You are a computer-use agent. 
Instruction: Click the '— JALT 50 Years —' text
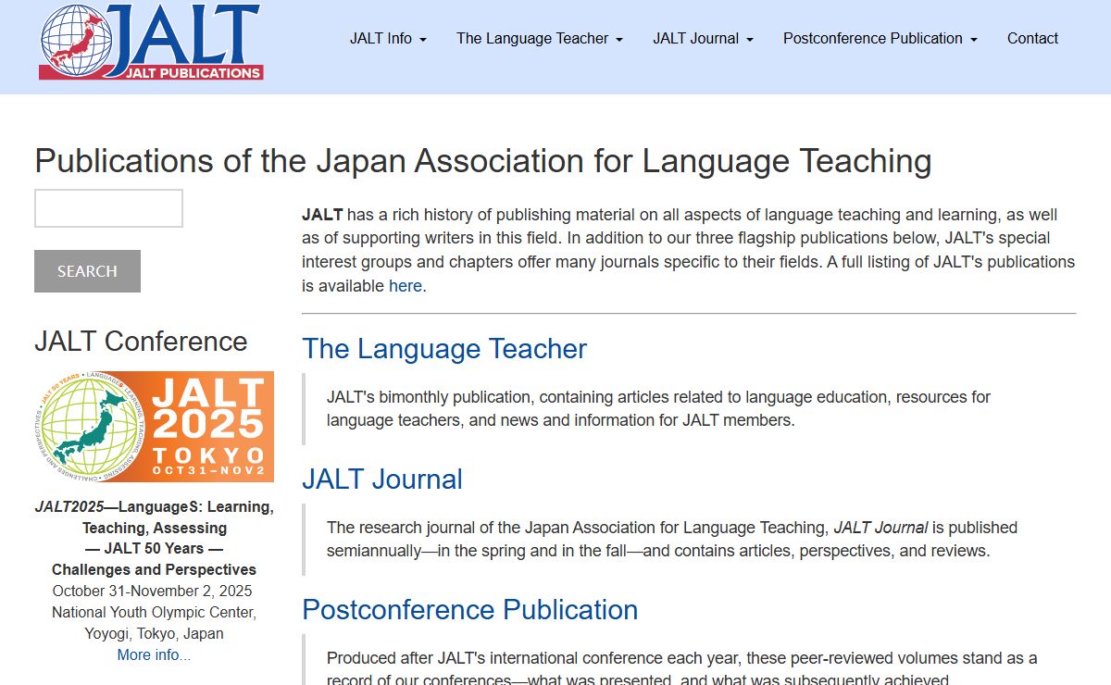pos(154,548)
